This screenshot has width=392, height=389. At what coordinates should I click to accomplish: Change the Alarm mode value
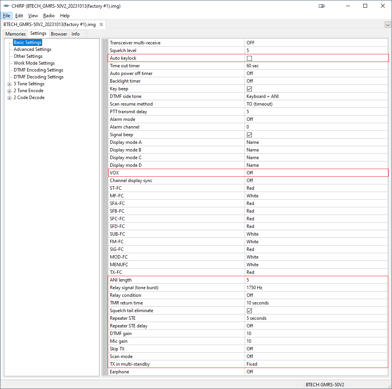pos(316,119)
